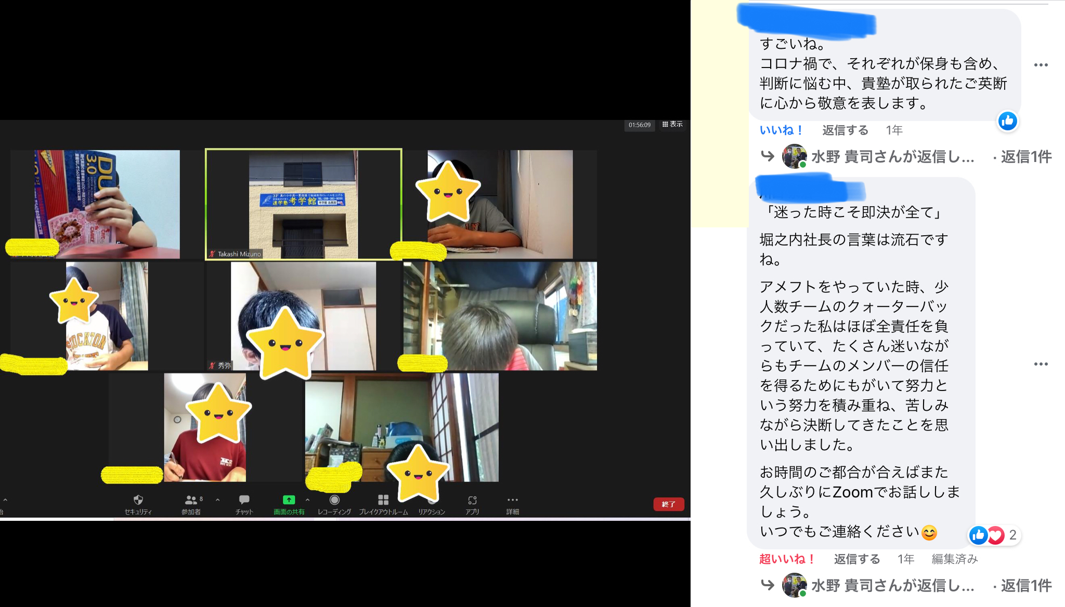Open the View (表示) layout menu
1065x607 pixels.
(672, 124)
